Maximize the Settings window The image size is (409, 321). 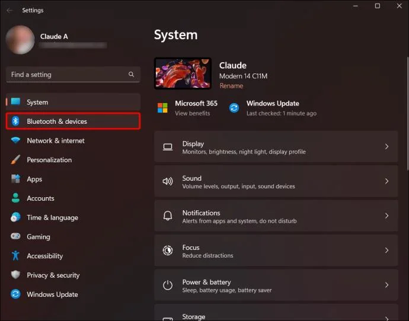[x=377, y=6]
